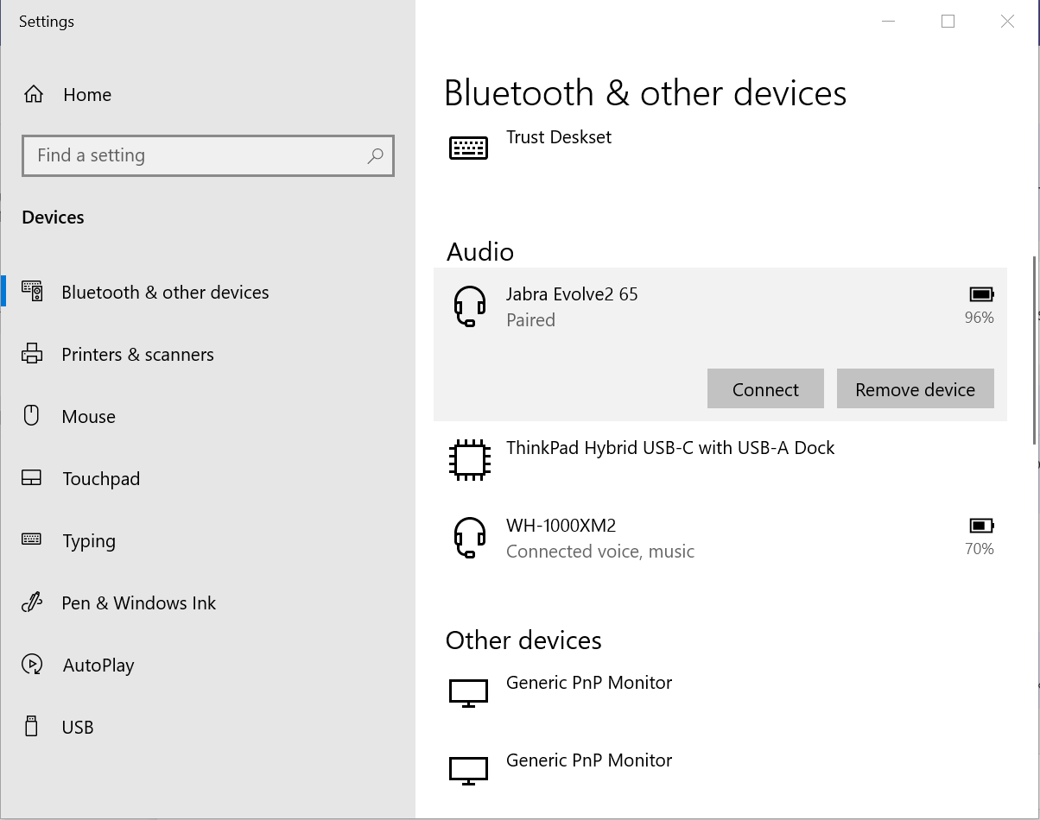1040x820 pixels.
Task: Open Mouse settings page
Action: point(89,417)
